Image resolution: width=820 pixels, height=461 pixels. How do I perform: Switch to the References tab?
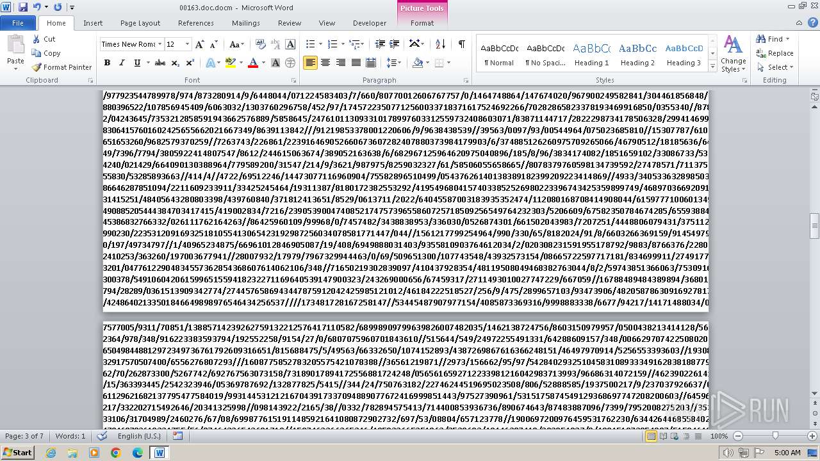coord(196,23)
